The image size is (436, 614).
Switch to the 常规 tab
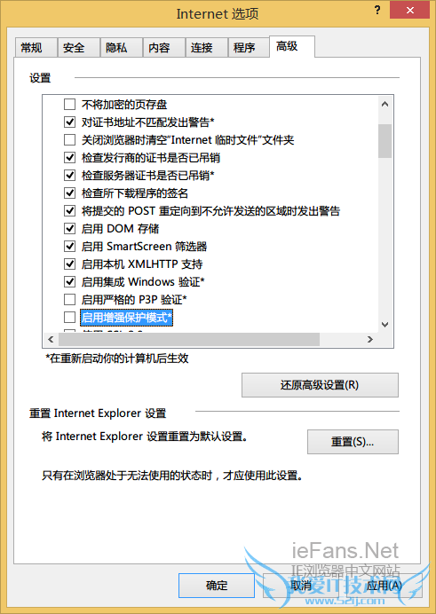coord(36,48)
